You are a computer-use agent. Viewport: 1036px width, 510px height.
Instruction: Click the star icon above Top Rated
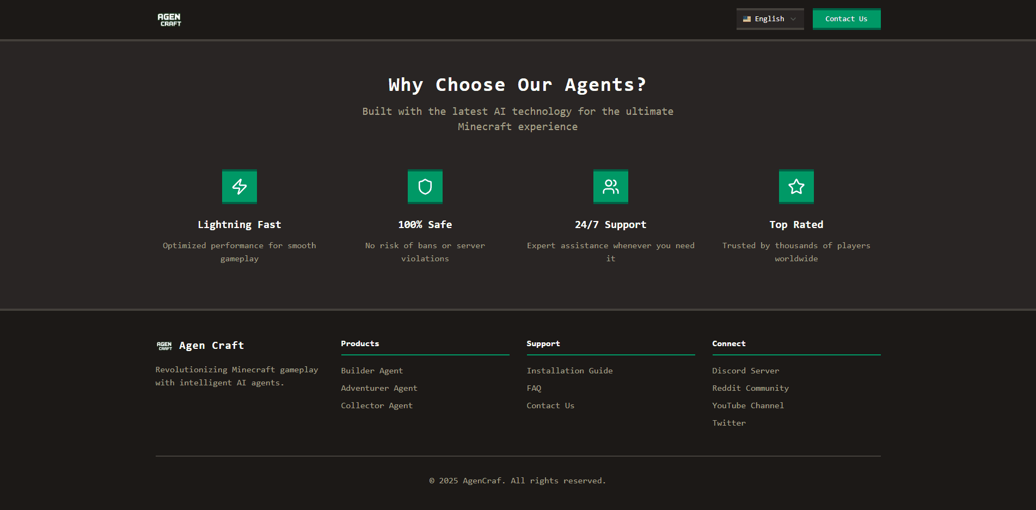click(796, 187)
